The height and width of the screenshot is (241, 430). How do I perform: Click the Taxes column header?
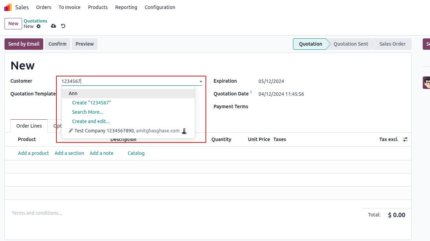280,139
